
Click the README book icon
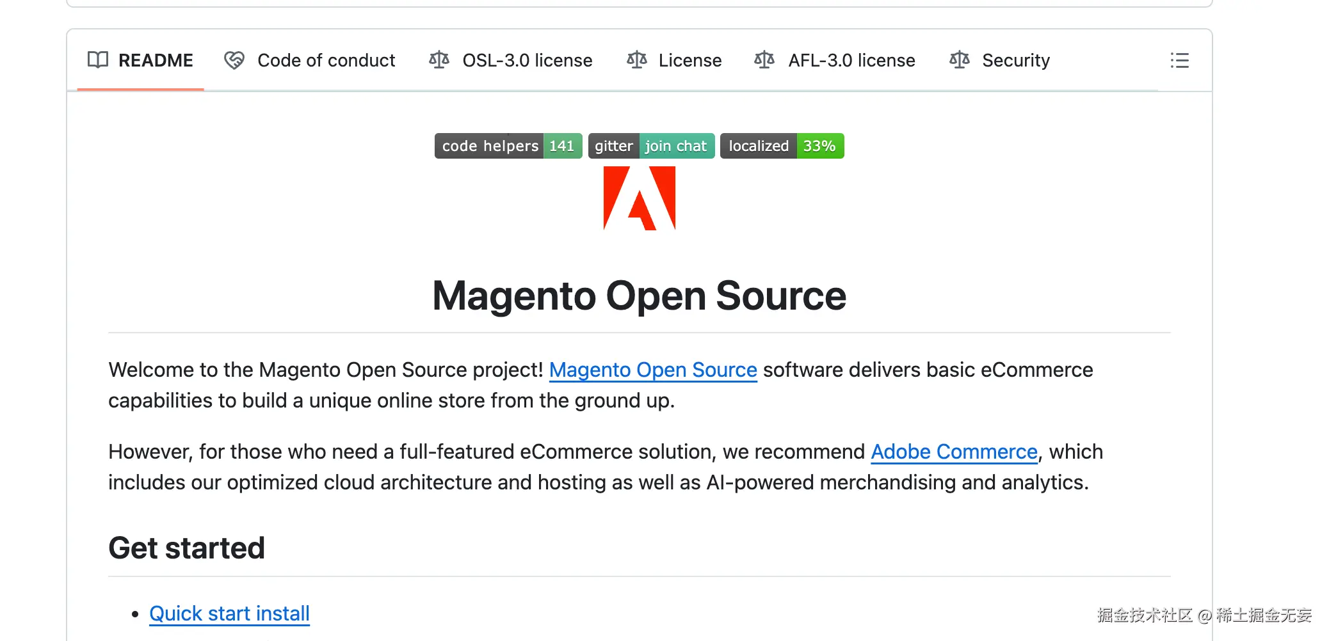coord(98,60)
